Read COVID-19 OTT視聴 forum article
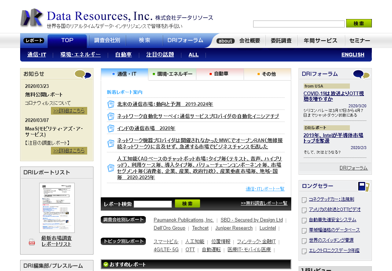 (333, 96)
